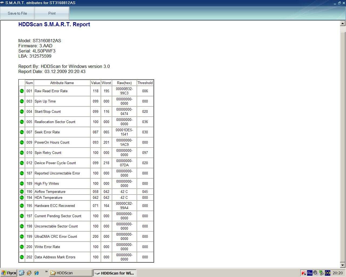Click the scrollbar up arrow
The height and width of the screenshot is (277, 346).
343,24
